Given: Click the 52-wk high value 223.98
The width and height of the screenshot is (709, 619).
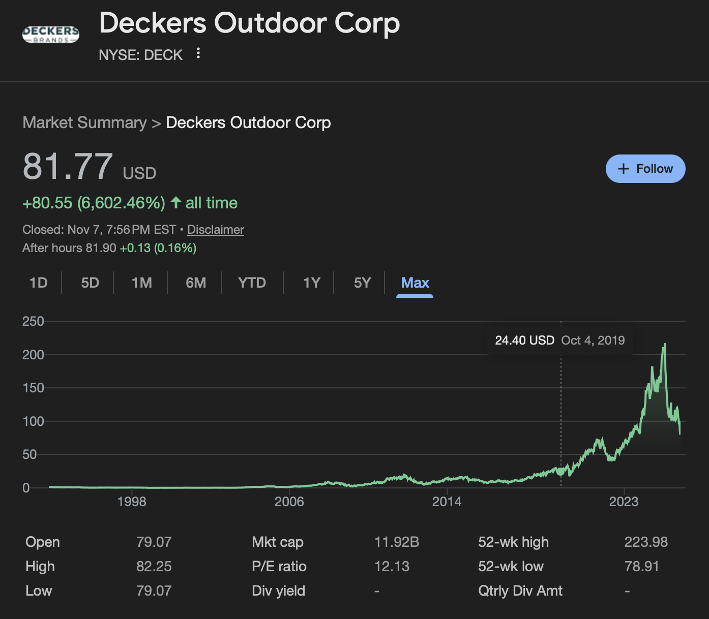Looking at the screenshot, I should click(x=645, y=542).
